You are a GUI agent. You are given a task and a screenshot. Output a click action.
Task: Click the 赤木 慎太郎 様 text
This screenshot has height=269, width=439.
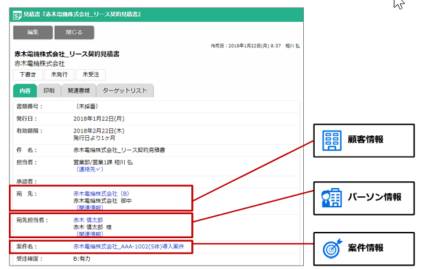[x=93, y=227]
